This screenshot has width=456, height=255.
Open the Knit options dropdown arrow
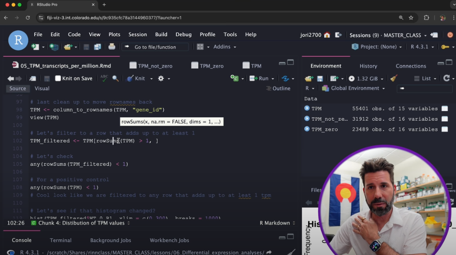pos(151,79)
